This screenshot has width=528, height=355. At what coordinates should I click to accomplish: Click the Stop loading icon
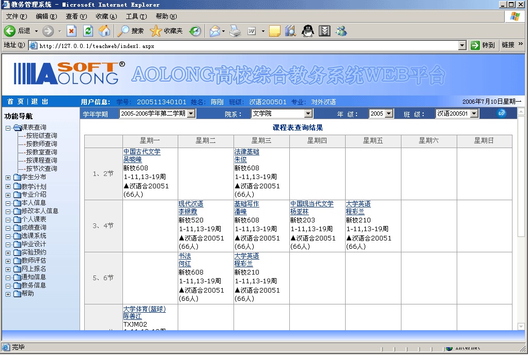click(72, 31)
